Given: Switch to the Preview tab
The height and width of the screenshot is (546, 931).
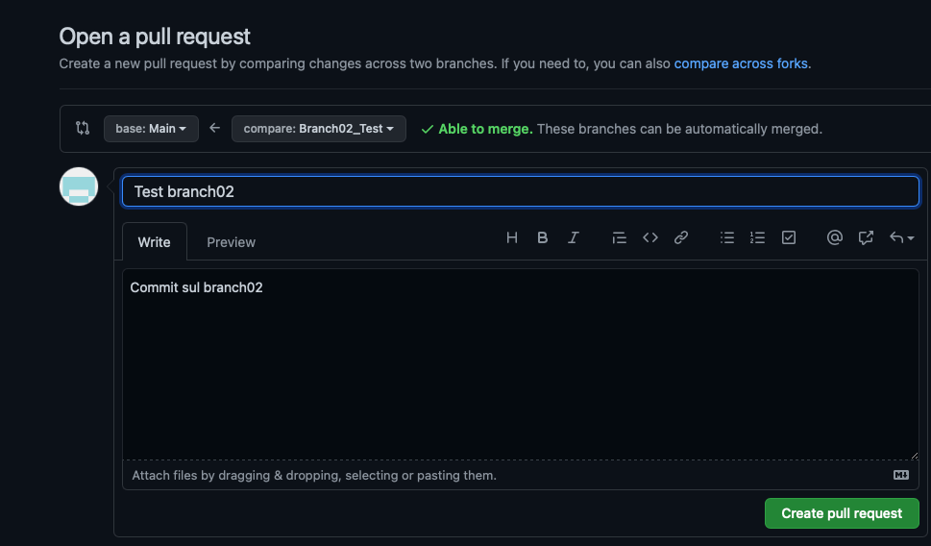Looking at the screenshot, I should point(231,242).
